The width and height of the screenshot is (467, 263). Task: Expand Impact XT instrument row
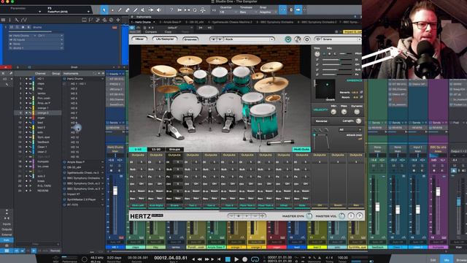click(103, 194)
